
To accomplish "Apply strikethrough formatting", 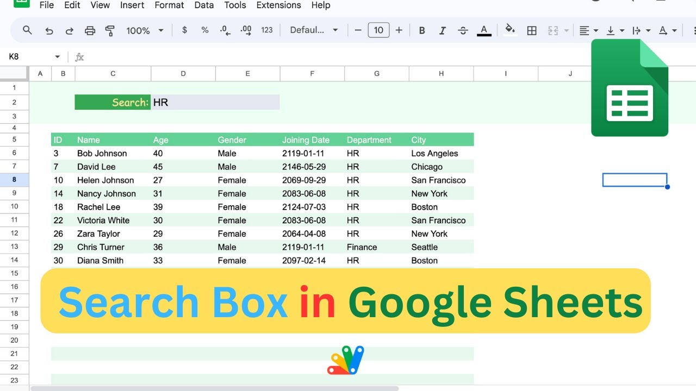I will point(463,30).
